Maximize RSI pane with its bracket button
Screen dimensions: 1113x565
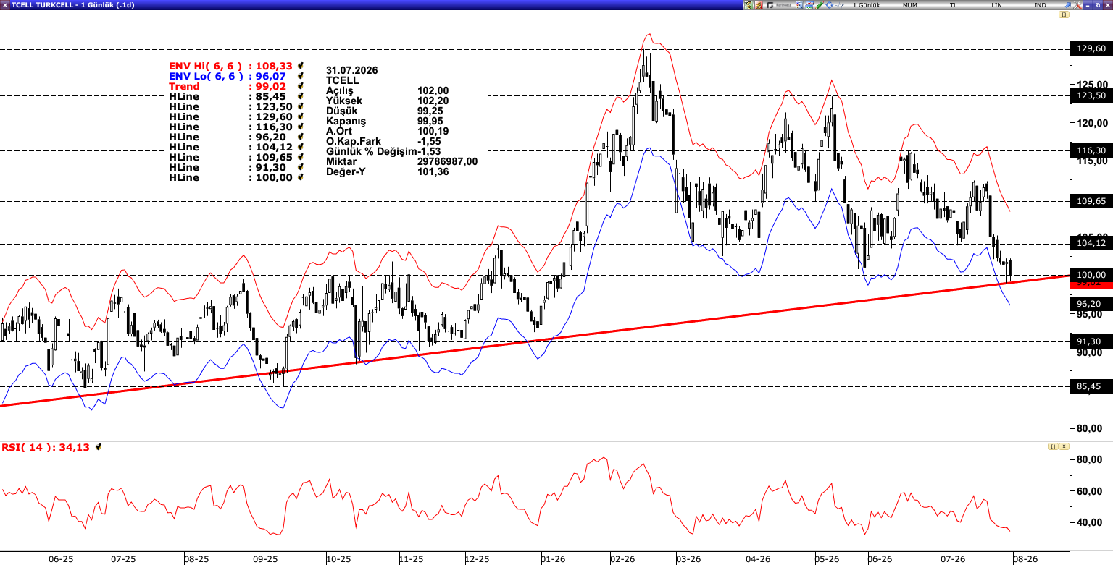click(x=1052, y=446)
